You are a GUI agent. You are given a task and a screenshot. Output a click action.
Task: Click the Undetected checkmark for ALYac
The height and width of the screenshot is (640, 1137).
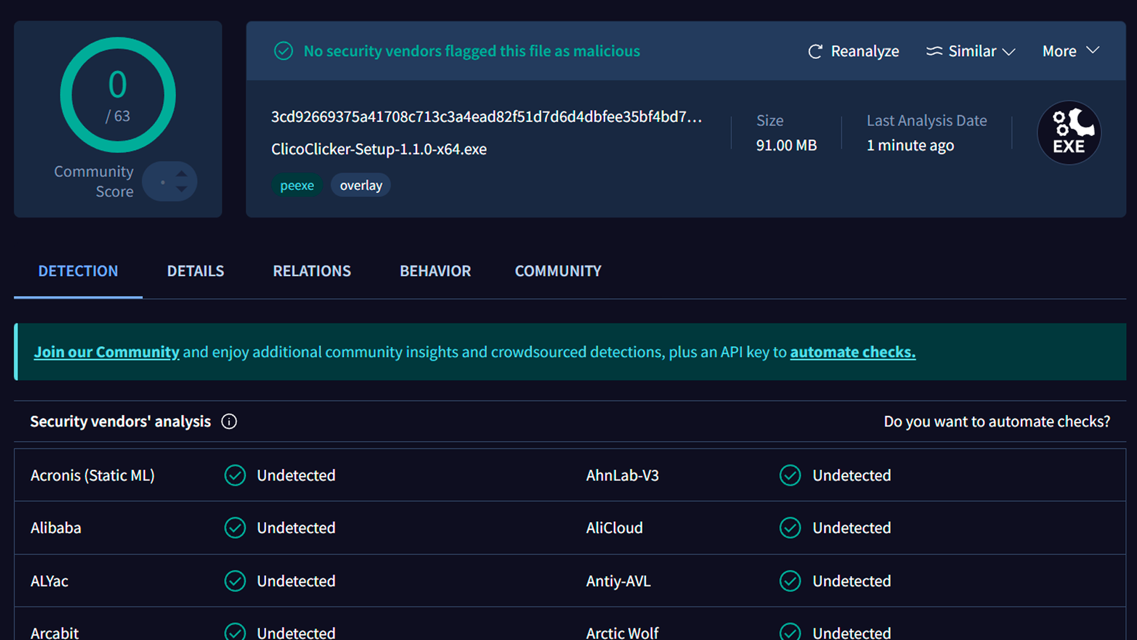click(235, 581)
